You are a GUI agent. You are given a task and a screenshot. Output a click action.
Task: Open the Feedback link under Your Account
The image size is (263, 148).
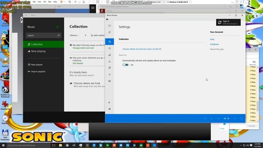point(214,44)
